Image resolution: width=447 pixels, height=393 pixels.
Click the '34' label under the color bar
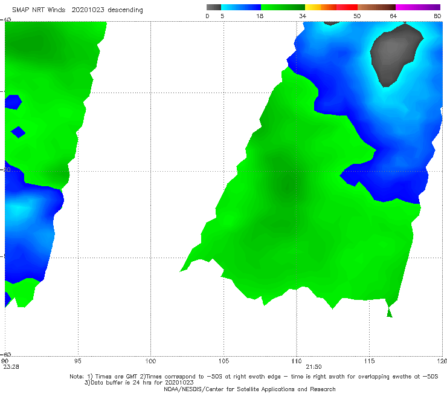click(303, 16)
